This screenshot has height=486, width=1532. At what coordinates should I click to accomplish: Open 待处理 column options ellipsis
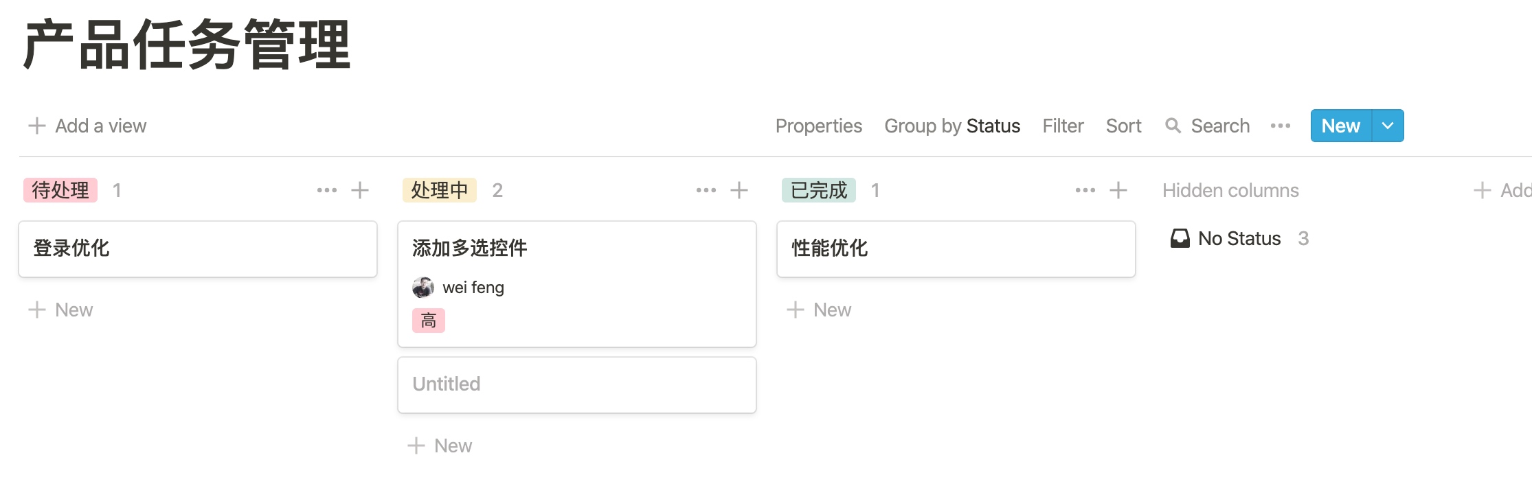(327, 190)
